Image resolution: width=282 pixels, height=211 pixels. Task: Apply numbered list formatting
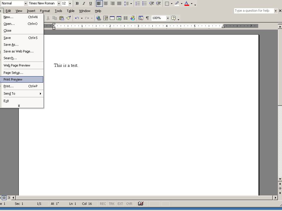click(138, 4)
